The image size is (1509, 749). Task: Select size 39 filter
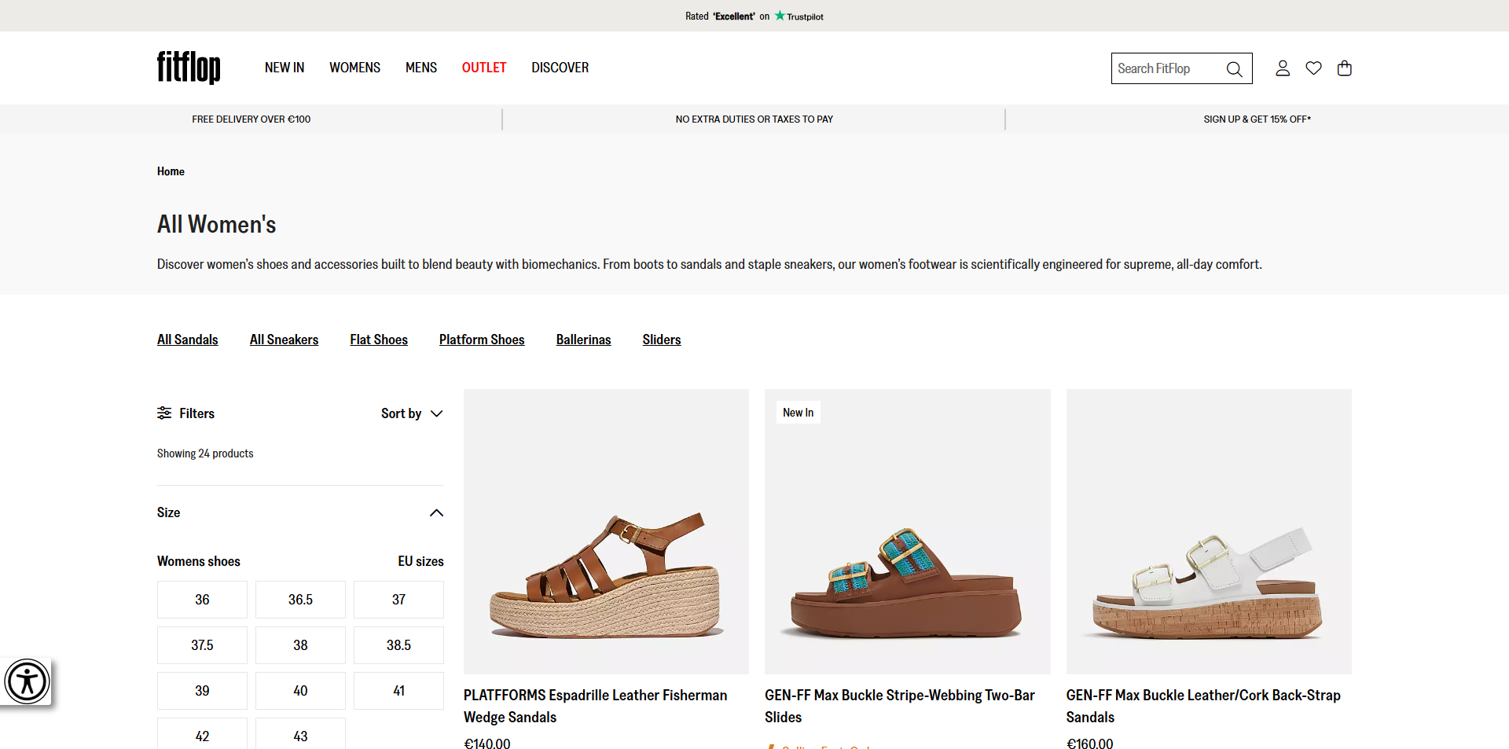point(202,691)
